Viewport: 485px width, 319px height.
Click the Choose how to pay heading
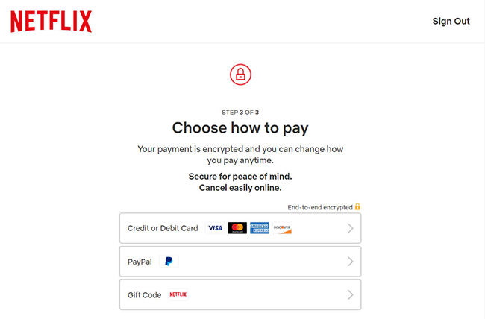240,128
